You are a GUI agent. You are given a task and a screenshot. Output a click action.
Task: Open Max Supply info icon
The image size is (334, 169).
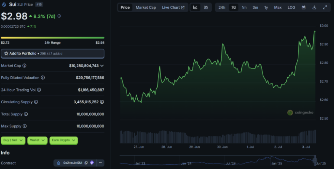25,126
